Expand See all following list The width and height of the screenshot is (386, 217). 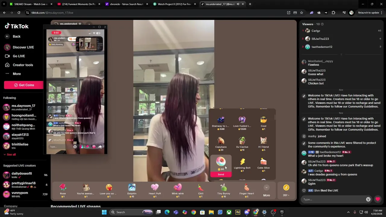pos(10,155)
